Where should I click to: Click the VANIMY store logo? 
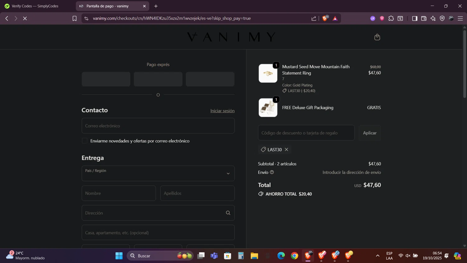coord(231,37)
